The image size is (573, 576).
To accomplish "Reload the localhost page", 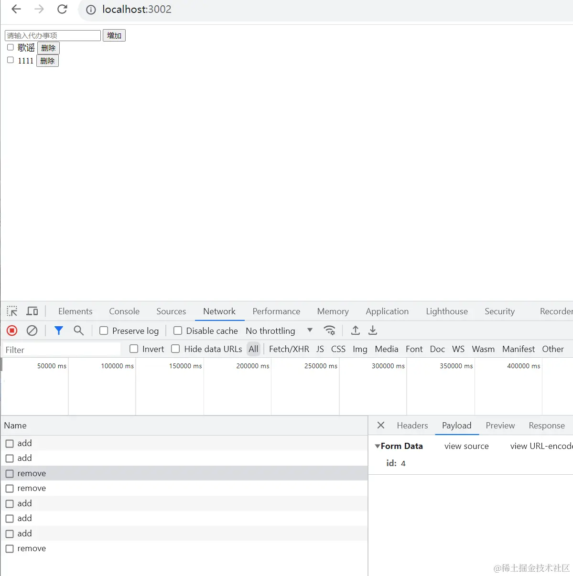I will click(62, 9).
